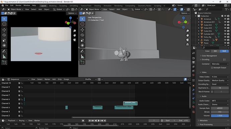Adjust the audio Volume slider
Image resolution: width=231 pixels, height=129 pixels.
pyautogui.click(x=220, y=116)
